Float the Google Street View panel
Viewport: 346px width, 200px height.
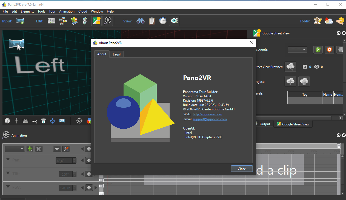coord(339,33)
